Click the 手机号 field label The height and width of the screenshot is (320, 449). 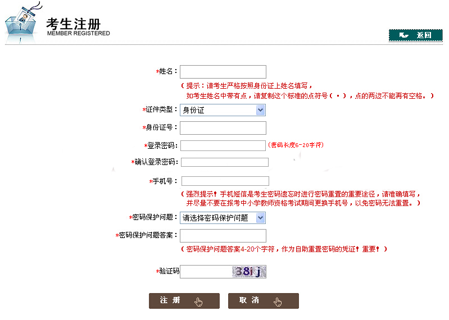tap(164, 181)
